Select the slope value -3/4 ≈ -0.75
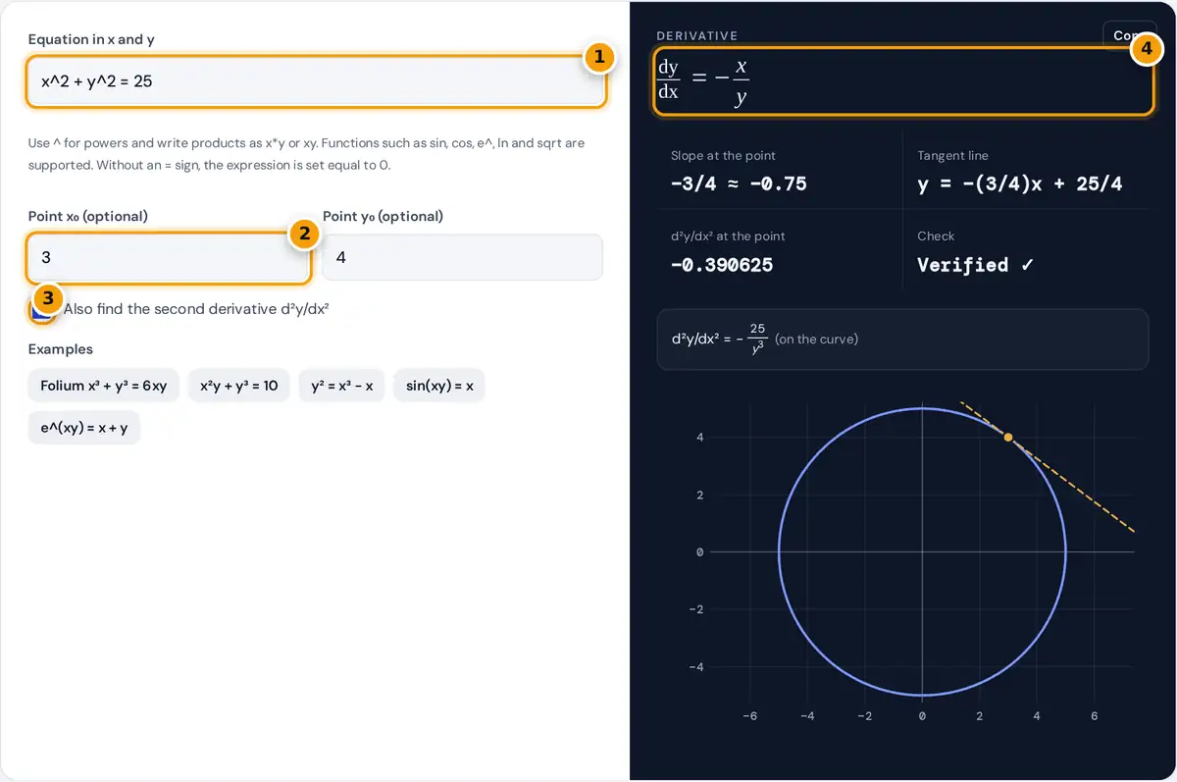The image size is (1177, 782). 739,183
